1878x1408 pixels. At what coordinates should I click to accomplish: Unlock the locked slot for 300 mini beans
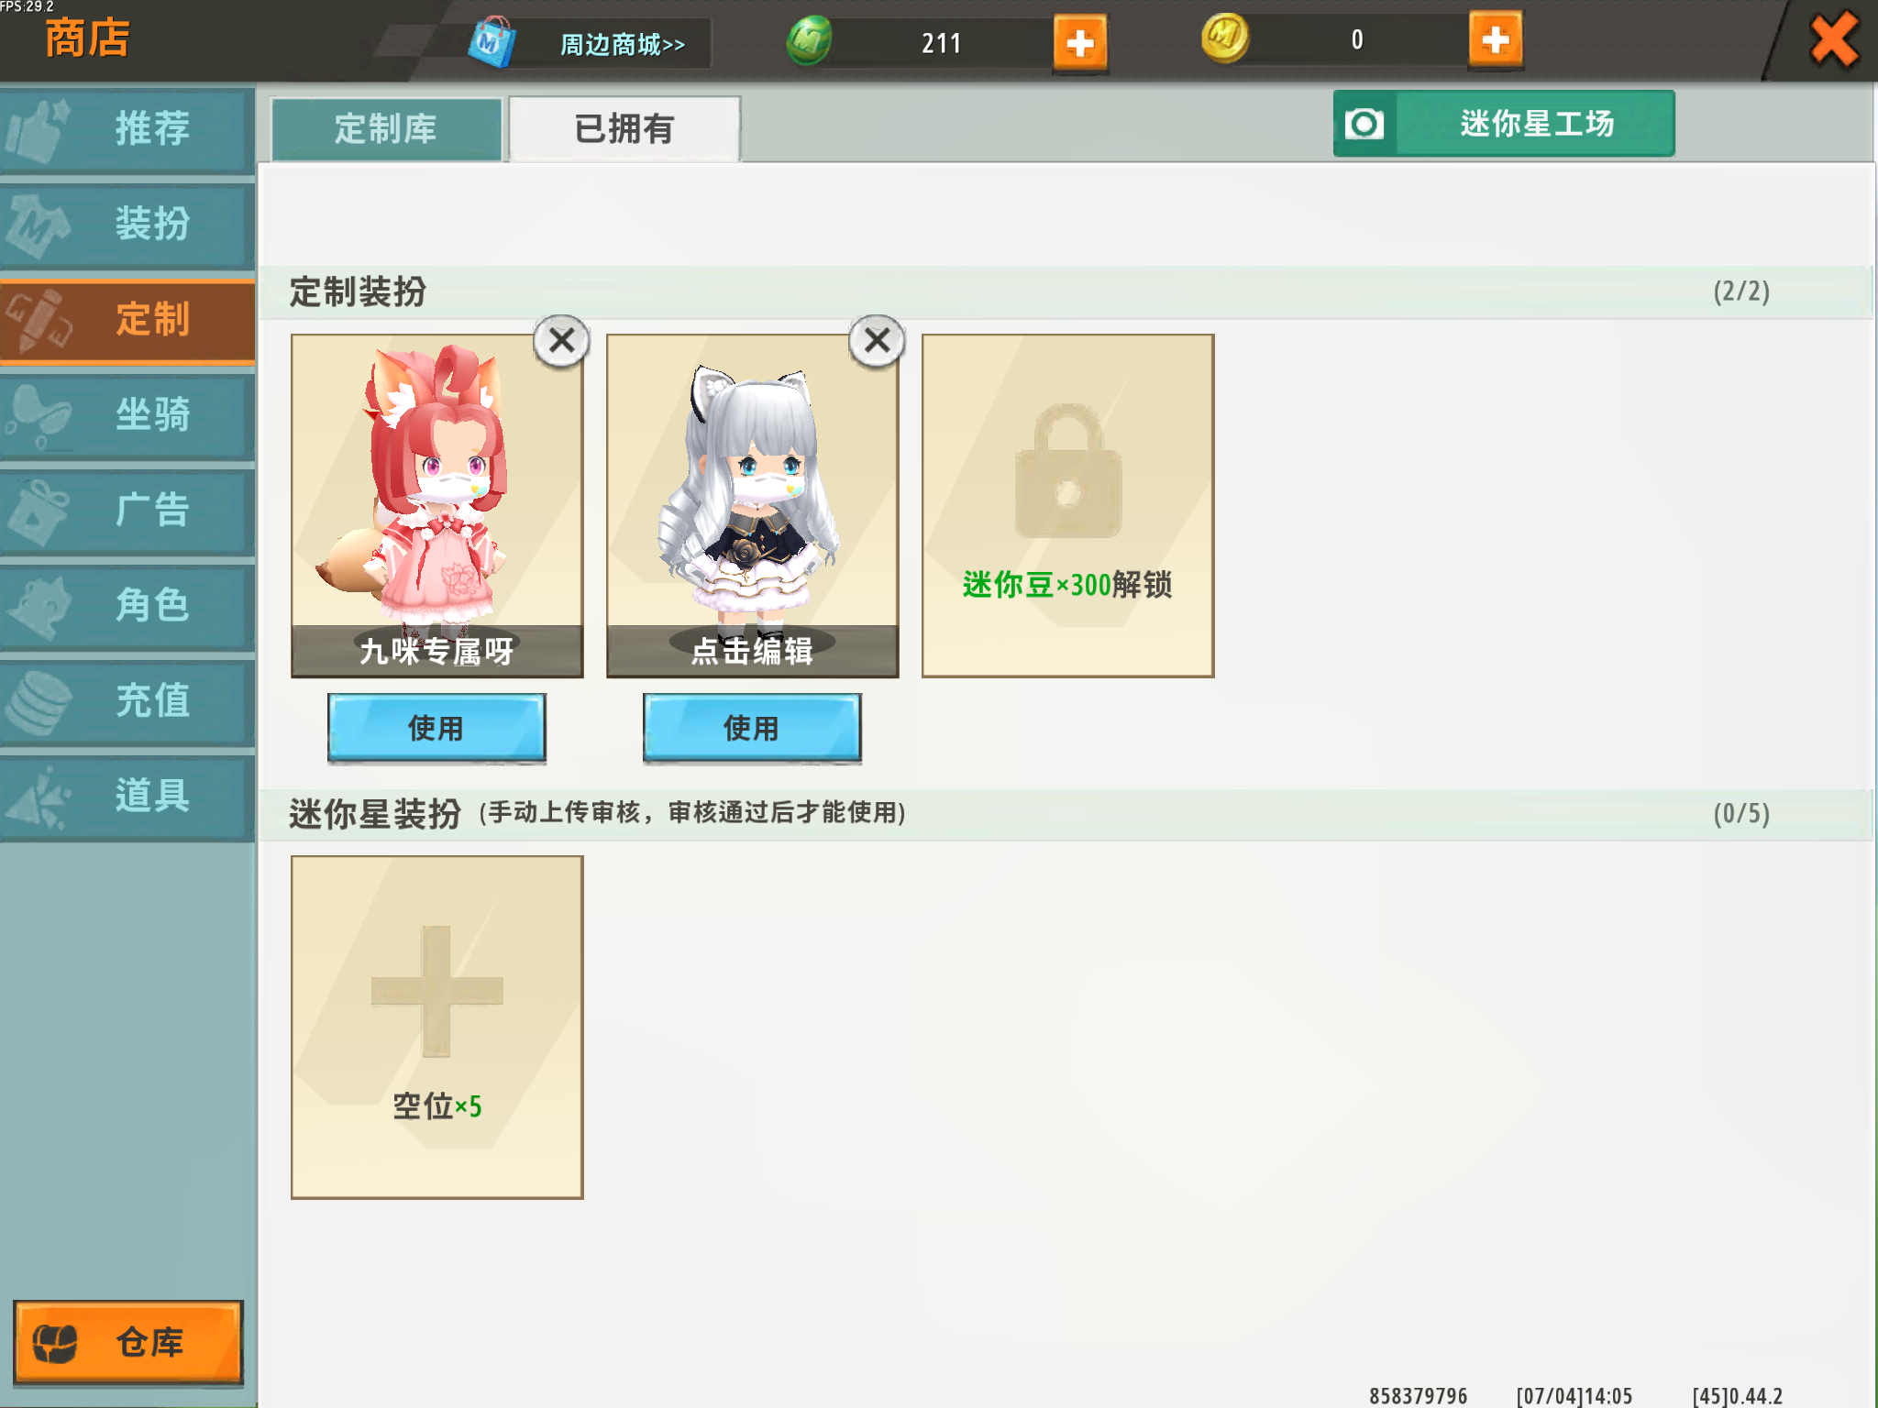[1067, 506]
